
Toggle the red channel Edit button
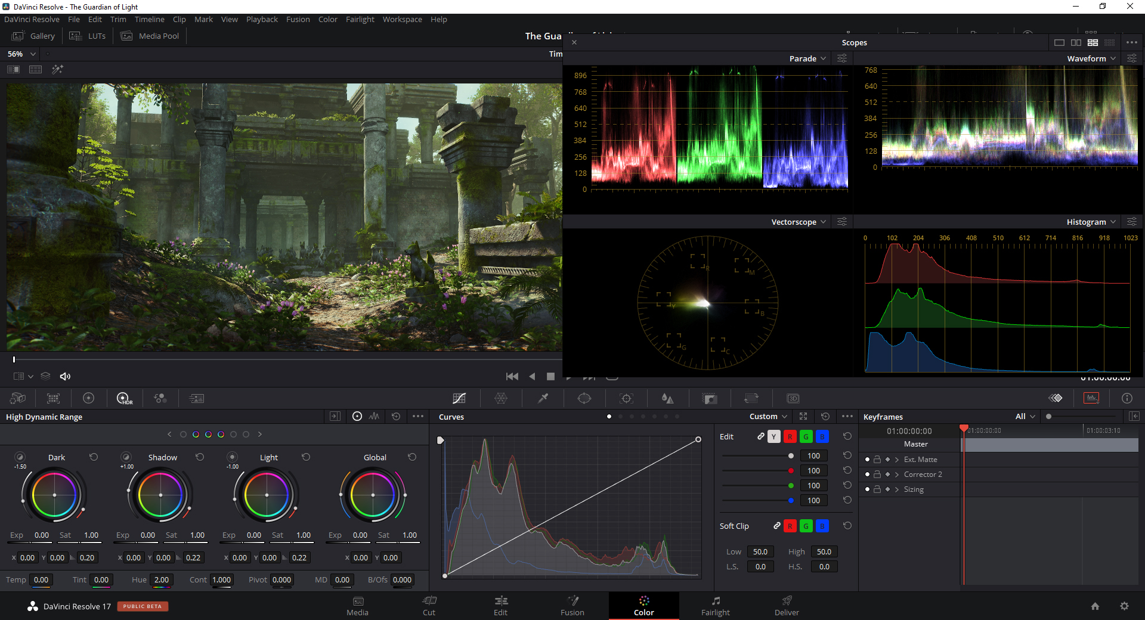click(790, 437)
